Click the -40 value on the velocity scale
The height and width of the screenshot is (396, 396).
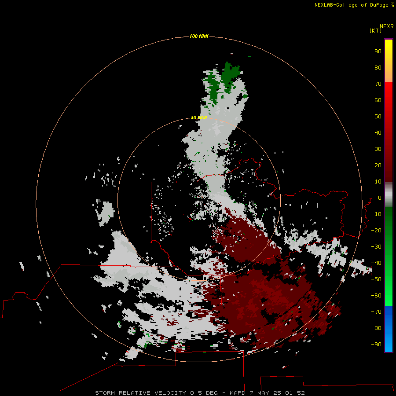(x=376, y=263)
